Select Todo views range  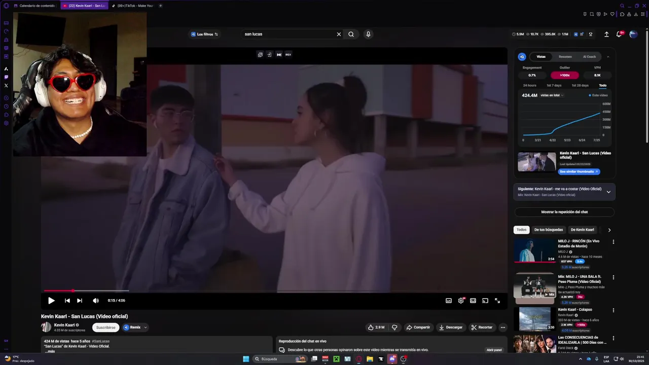pyautogui.click(x=602, y=85)
